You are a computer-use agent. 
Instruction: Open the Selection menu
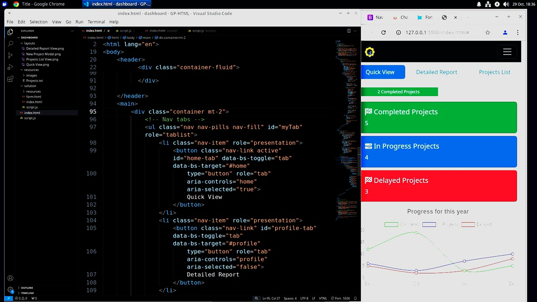(38, 22)
